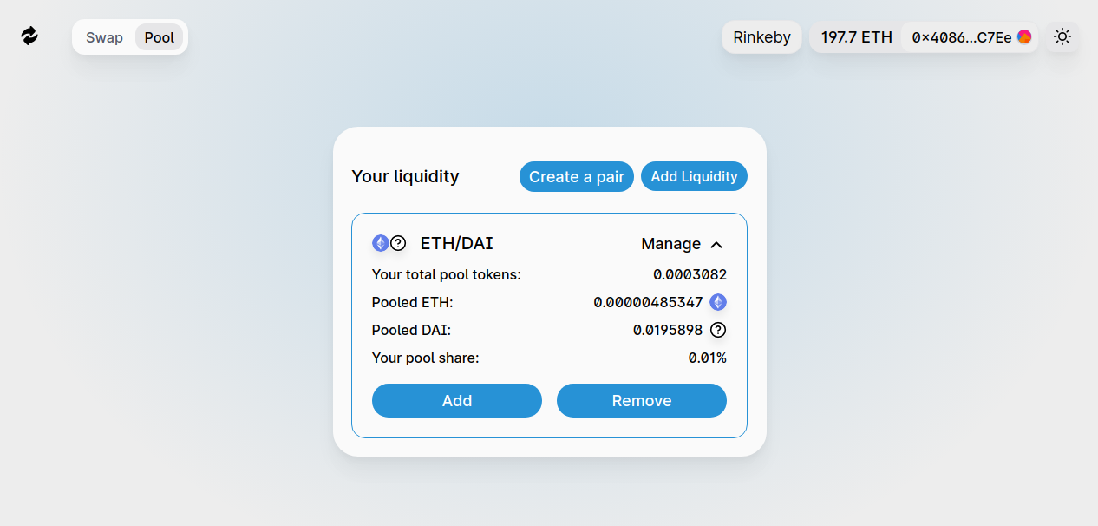Open the Rinkeby network selector
The width and height of the screenshot is (1098, 526).
(761, 37)
